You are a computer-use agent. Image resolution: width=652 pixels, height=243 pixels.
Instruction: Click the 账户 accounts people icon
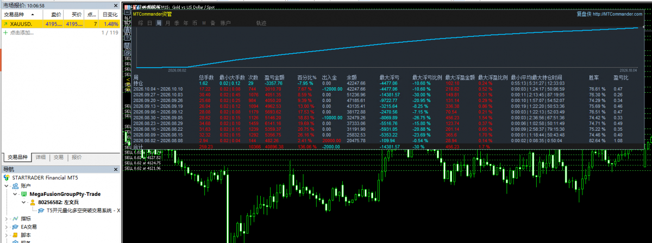[x=15, y=186]
